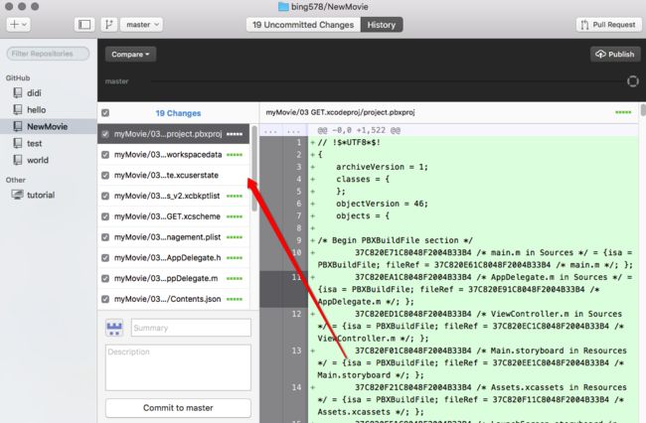Click the Filter Repositories search field

point(48,54)
